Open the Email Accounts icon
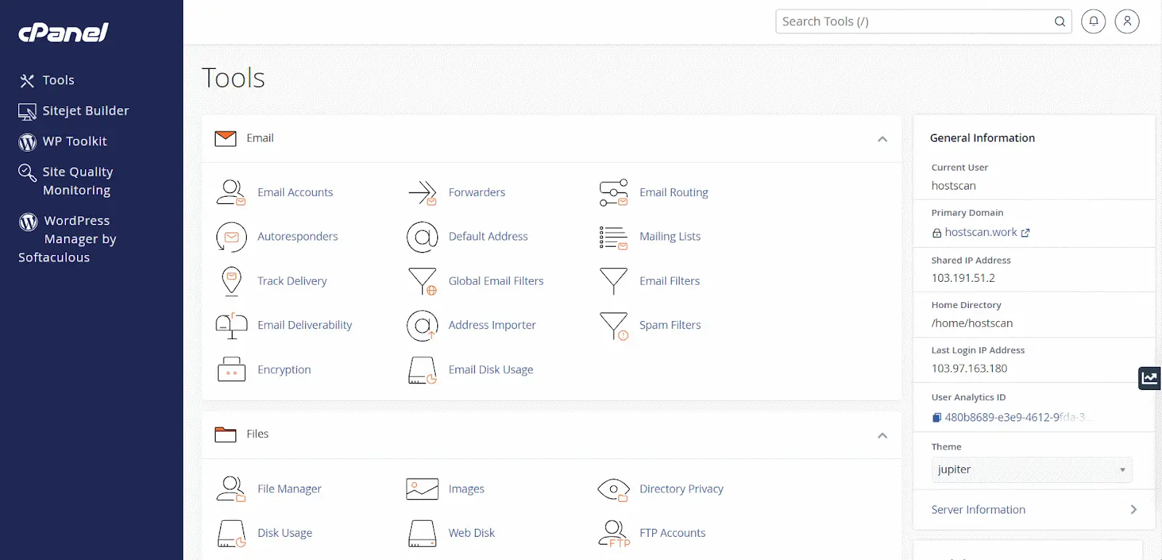The image size is (1162, 560). [231, 192]
